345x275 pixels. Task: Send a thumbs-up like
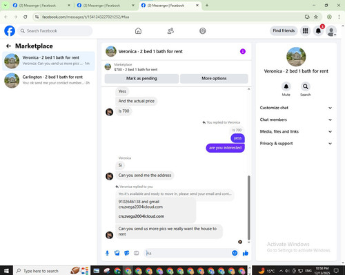[x=246, y=253]
